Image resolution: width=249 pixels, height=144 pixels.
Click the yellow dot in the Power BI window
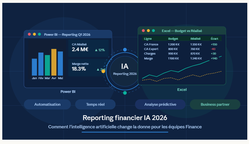(x=34, y=34)
